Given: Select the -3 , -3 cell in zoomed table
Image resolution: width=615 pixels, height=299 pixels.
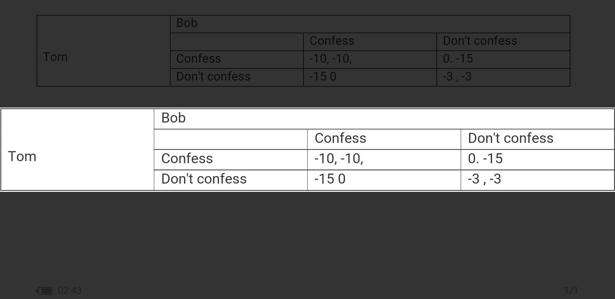Looking at the screenshot, I should click(x=537, y=180).
